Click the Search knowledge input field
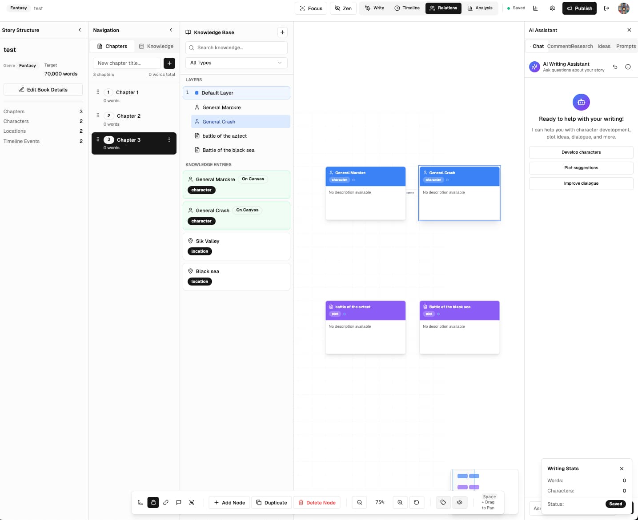This screenshot has width=638, height=520. pyautogui.click(x=237, y=48)
